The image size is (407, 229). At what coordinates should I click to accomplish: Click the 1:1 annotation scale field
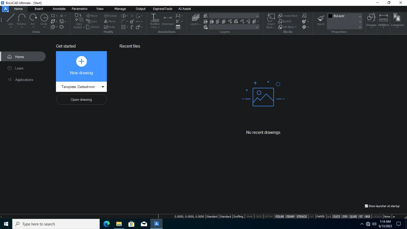[x=329, y=217]
